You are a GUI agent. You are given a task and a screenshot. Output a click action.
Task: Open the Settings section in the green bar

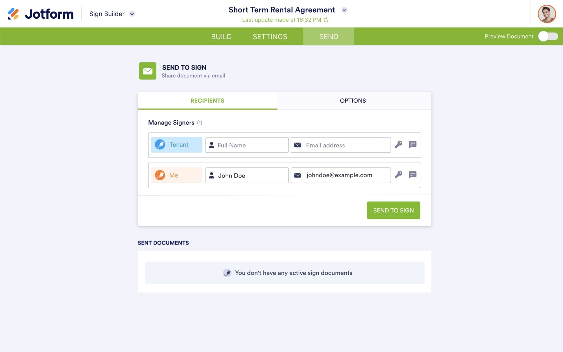click(x=270, y=36)
